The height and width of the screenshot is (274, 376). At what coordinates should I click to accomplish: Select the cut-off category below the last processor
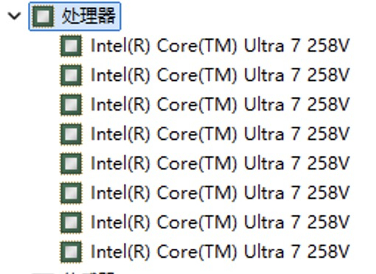pos(88,273)
